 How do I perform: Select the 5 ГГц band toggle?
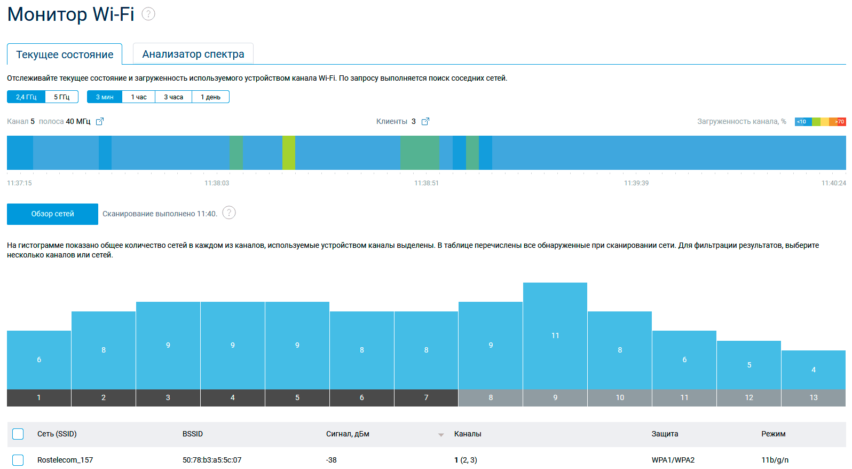tap(62, 97)
